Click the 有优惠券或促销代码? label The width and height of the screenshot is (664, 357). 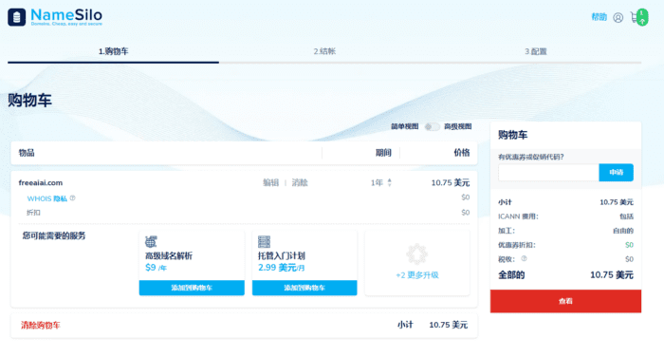(531, 157)
